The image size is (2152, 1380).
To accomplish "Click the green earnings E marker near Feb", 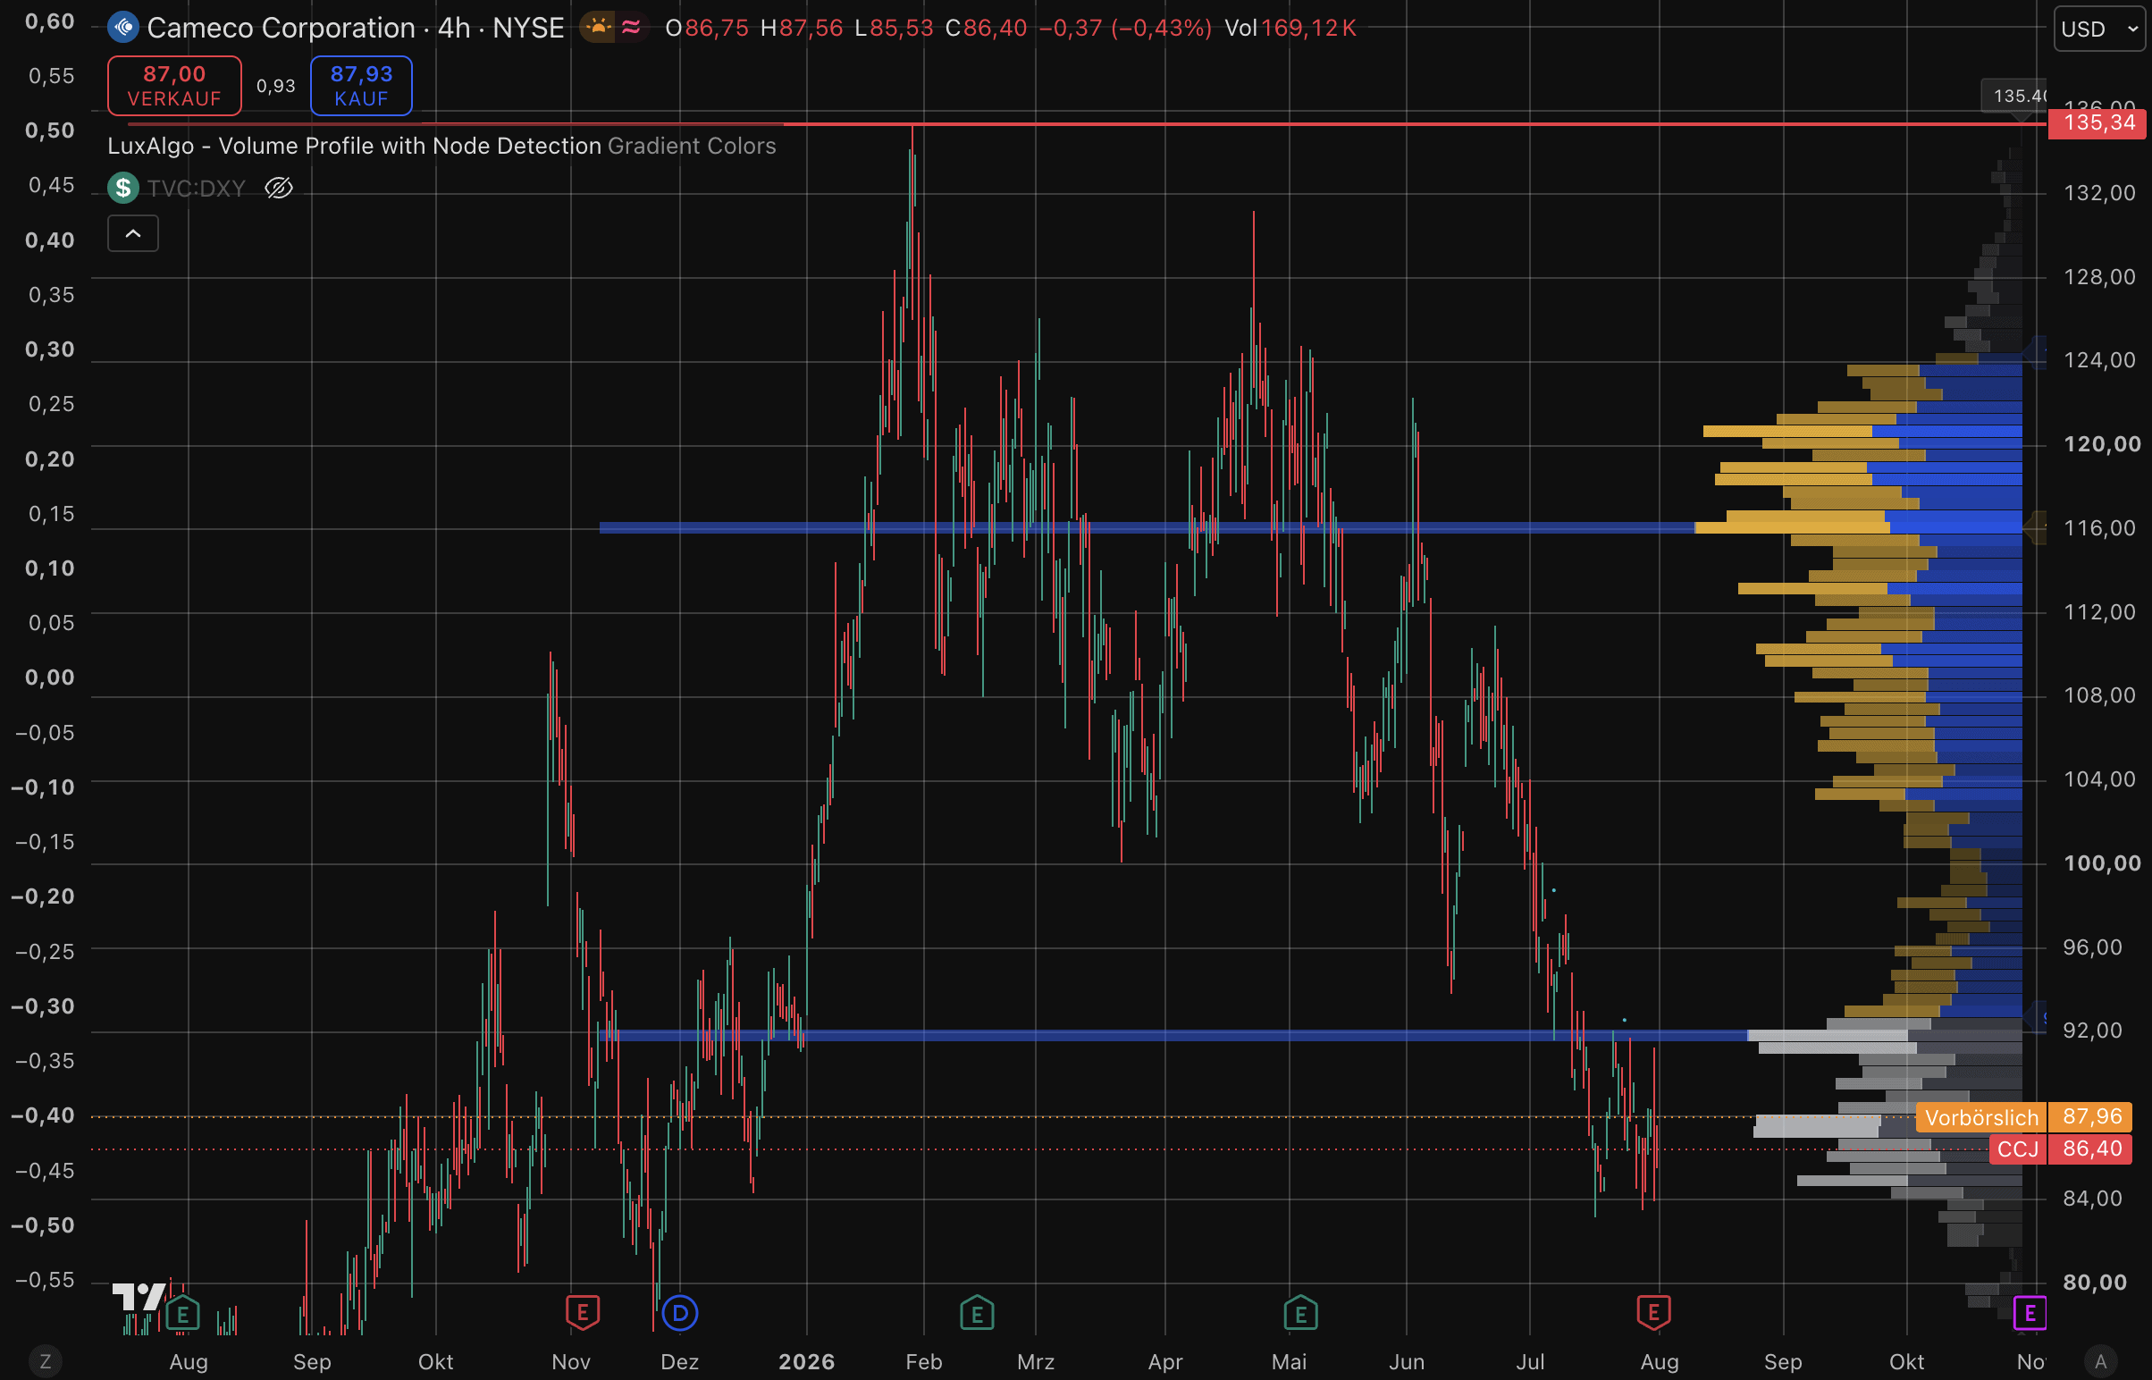I will [977, 1315].
